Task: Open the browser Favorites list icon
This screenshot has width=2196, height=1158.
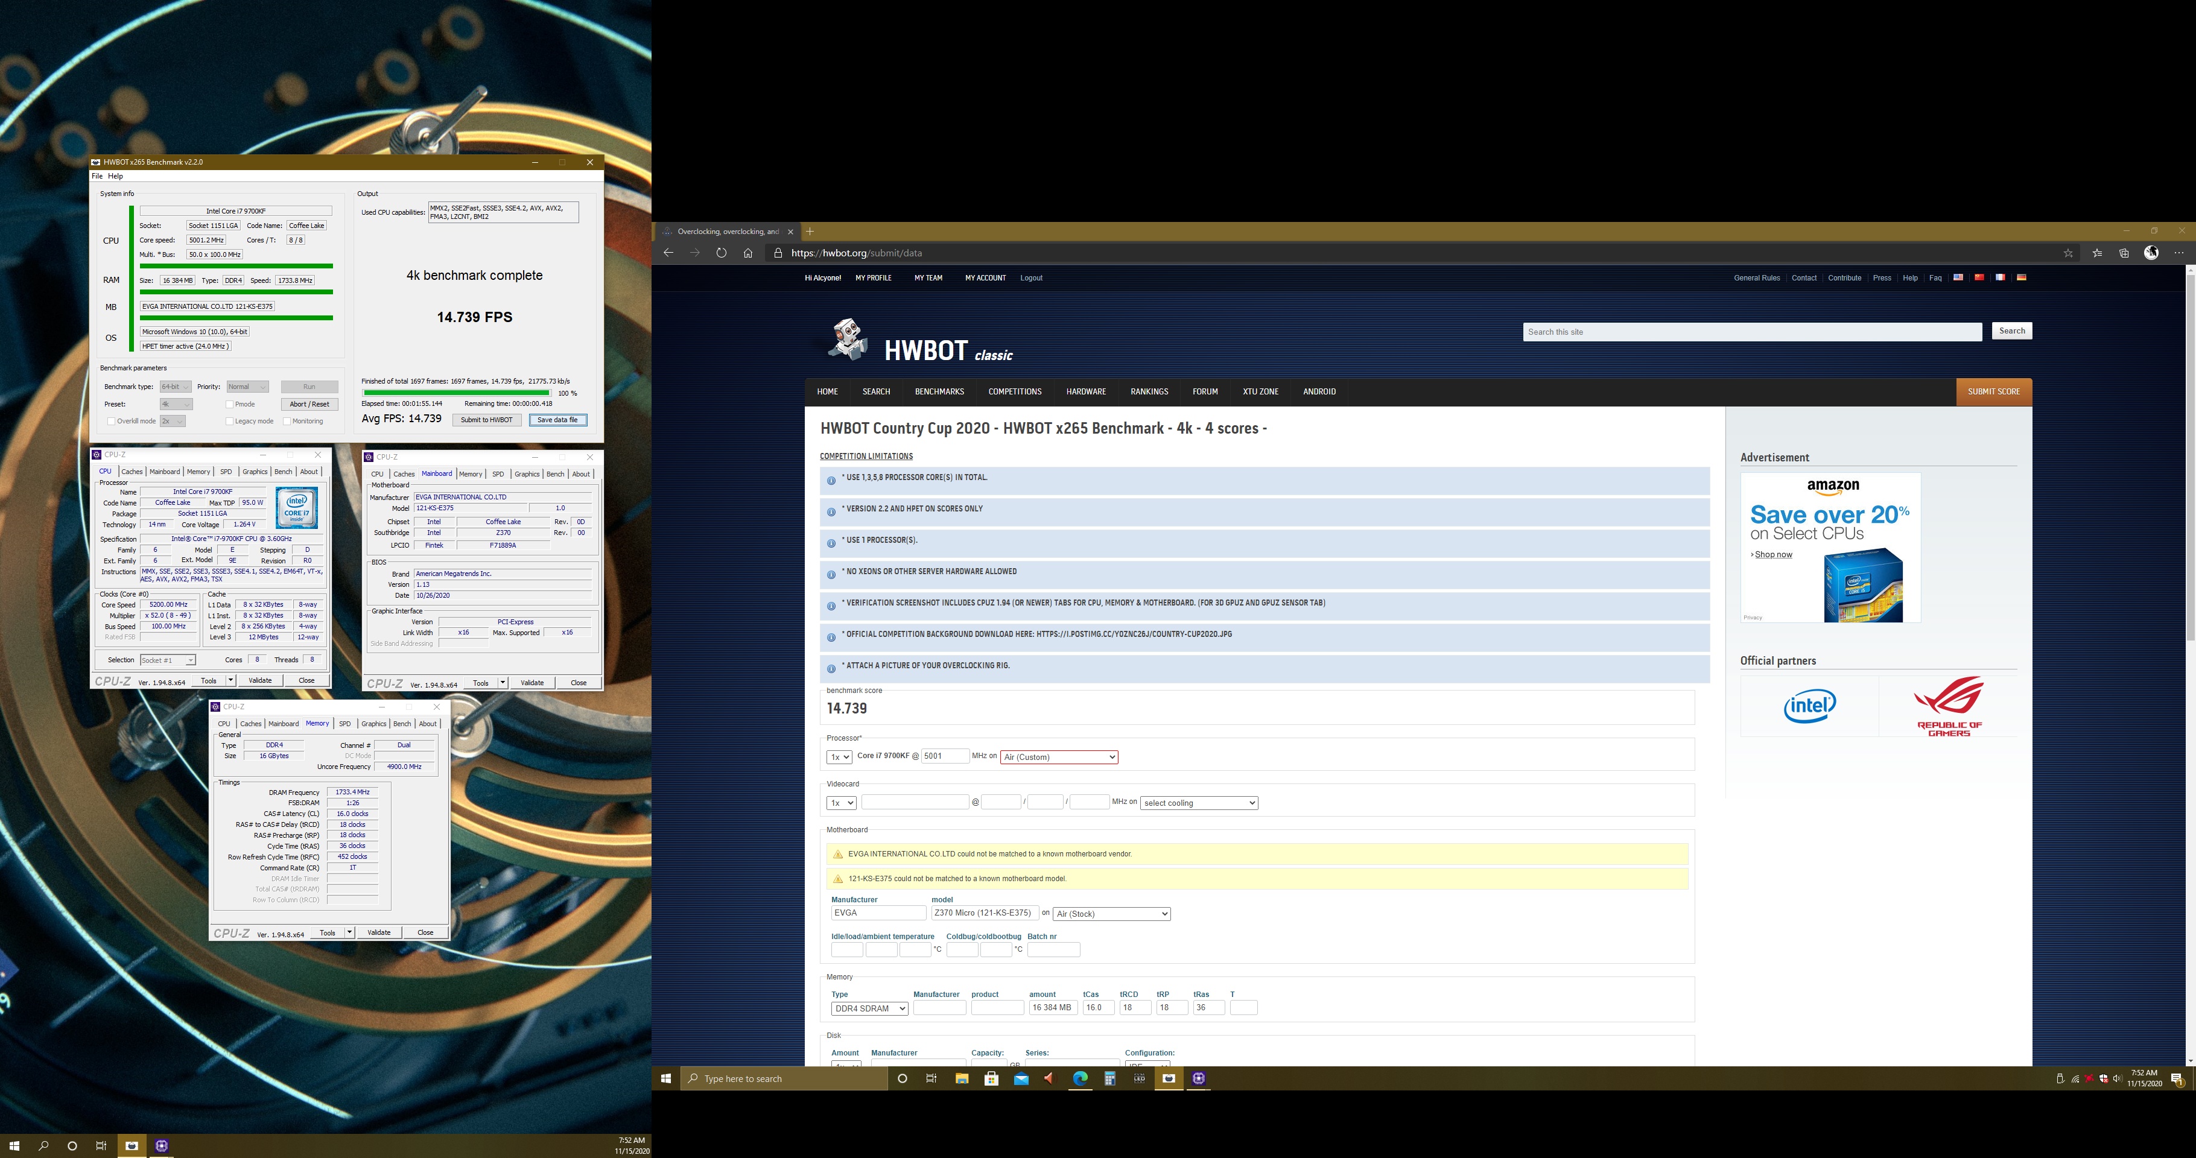Action: [2097, 253]
